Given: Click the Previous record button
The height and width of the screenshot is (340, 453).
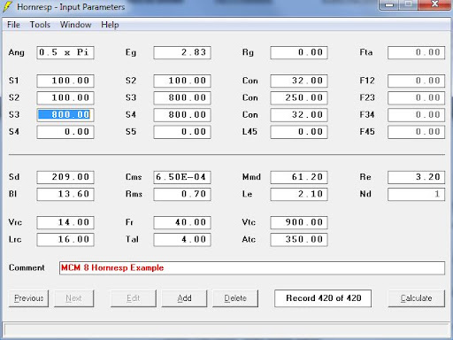Looking at the screenshot, I should (28, 298).
